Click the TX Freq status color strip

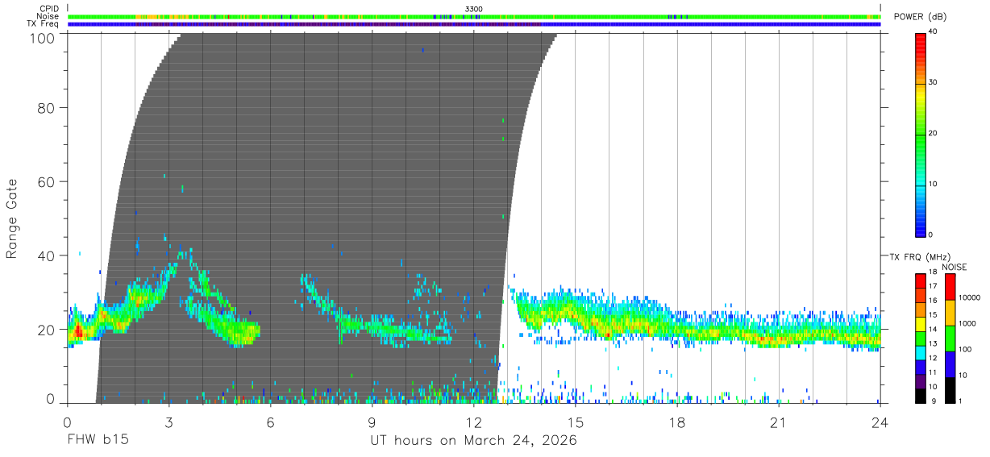(474, 24)
